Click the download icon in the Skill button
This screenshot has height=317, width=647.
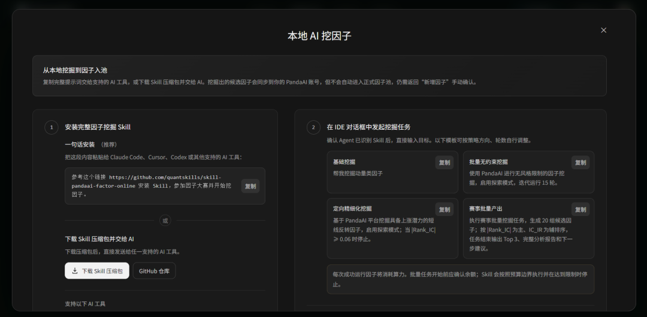[75, 271]
